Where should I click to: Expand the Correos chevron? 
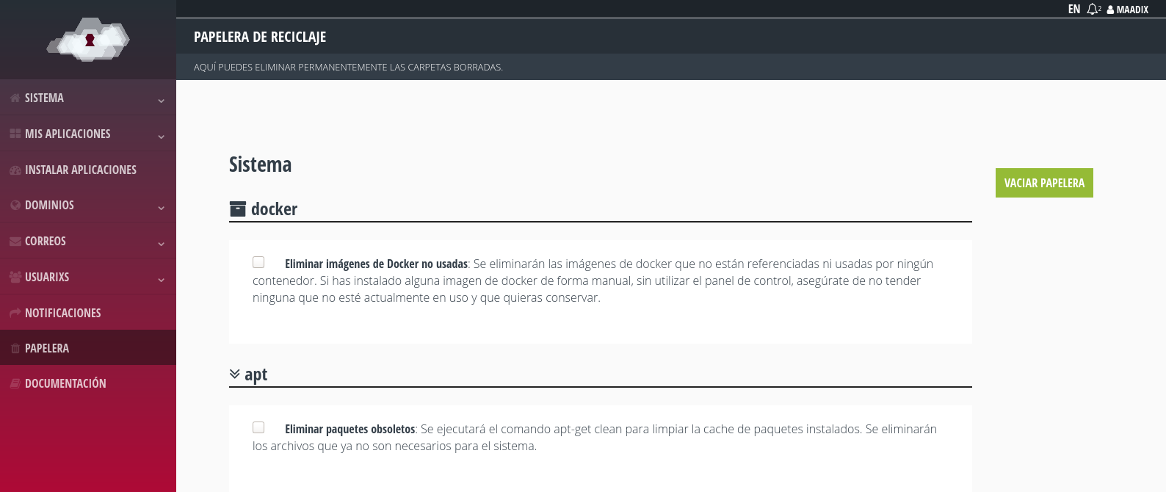[x=161, y=243]
